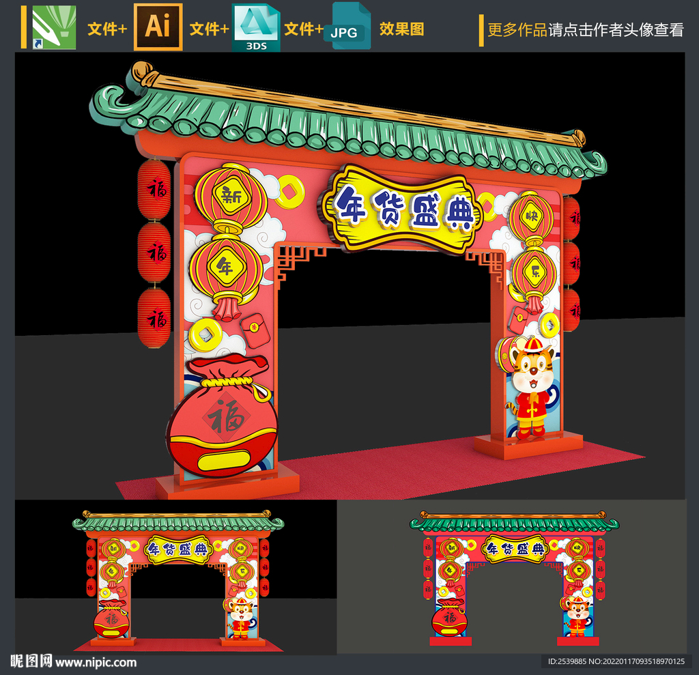Screen dimensions: 699x675
Task: Click the 文件+ label after 3DS icon
Action: [304, 29]
